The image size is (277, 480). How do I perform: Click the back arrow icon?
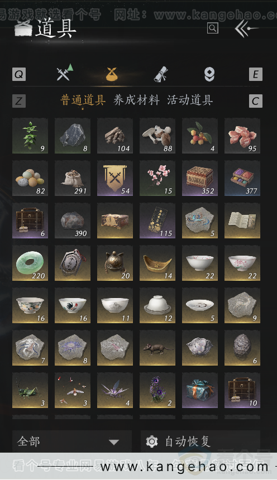pyautogui.click(x=246, y=28)
